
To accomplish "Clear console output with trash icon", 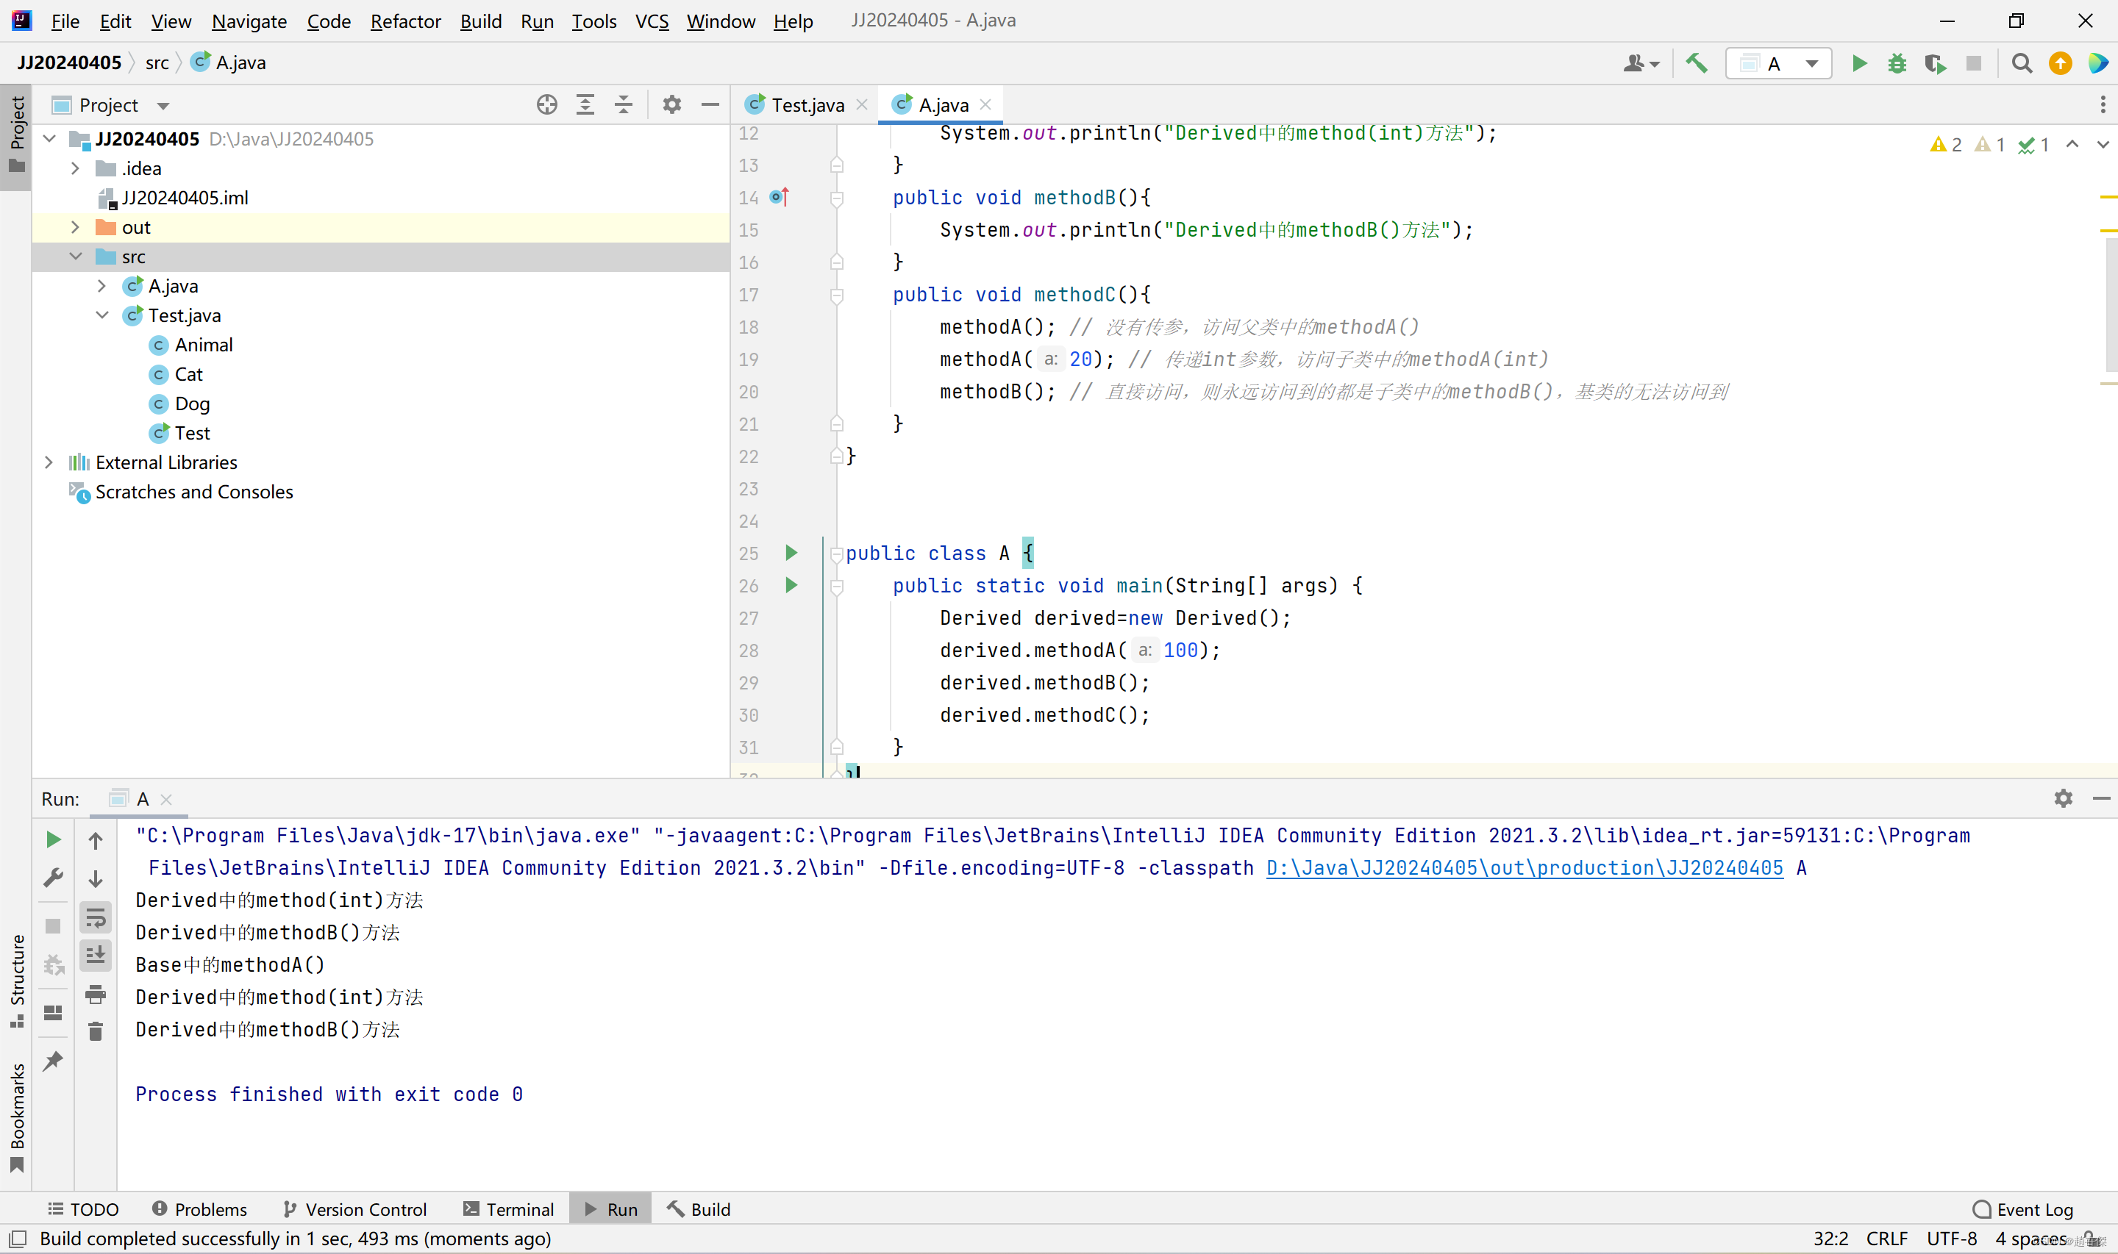I will (x=96, y=1031).
